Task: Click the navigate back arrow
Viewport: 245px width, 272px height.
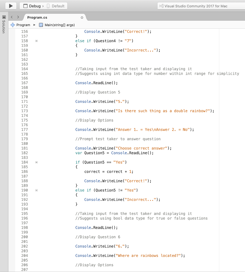Action: [x=11, y=16]
